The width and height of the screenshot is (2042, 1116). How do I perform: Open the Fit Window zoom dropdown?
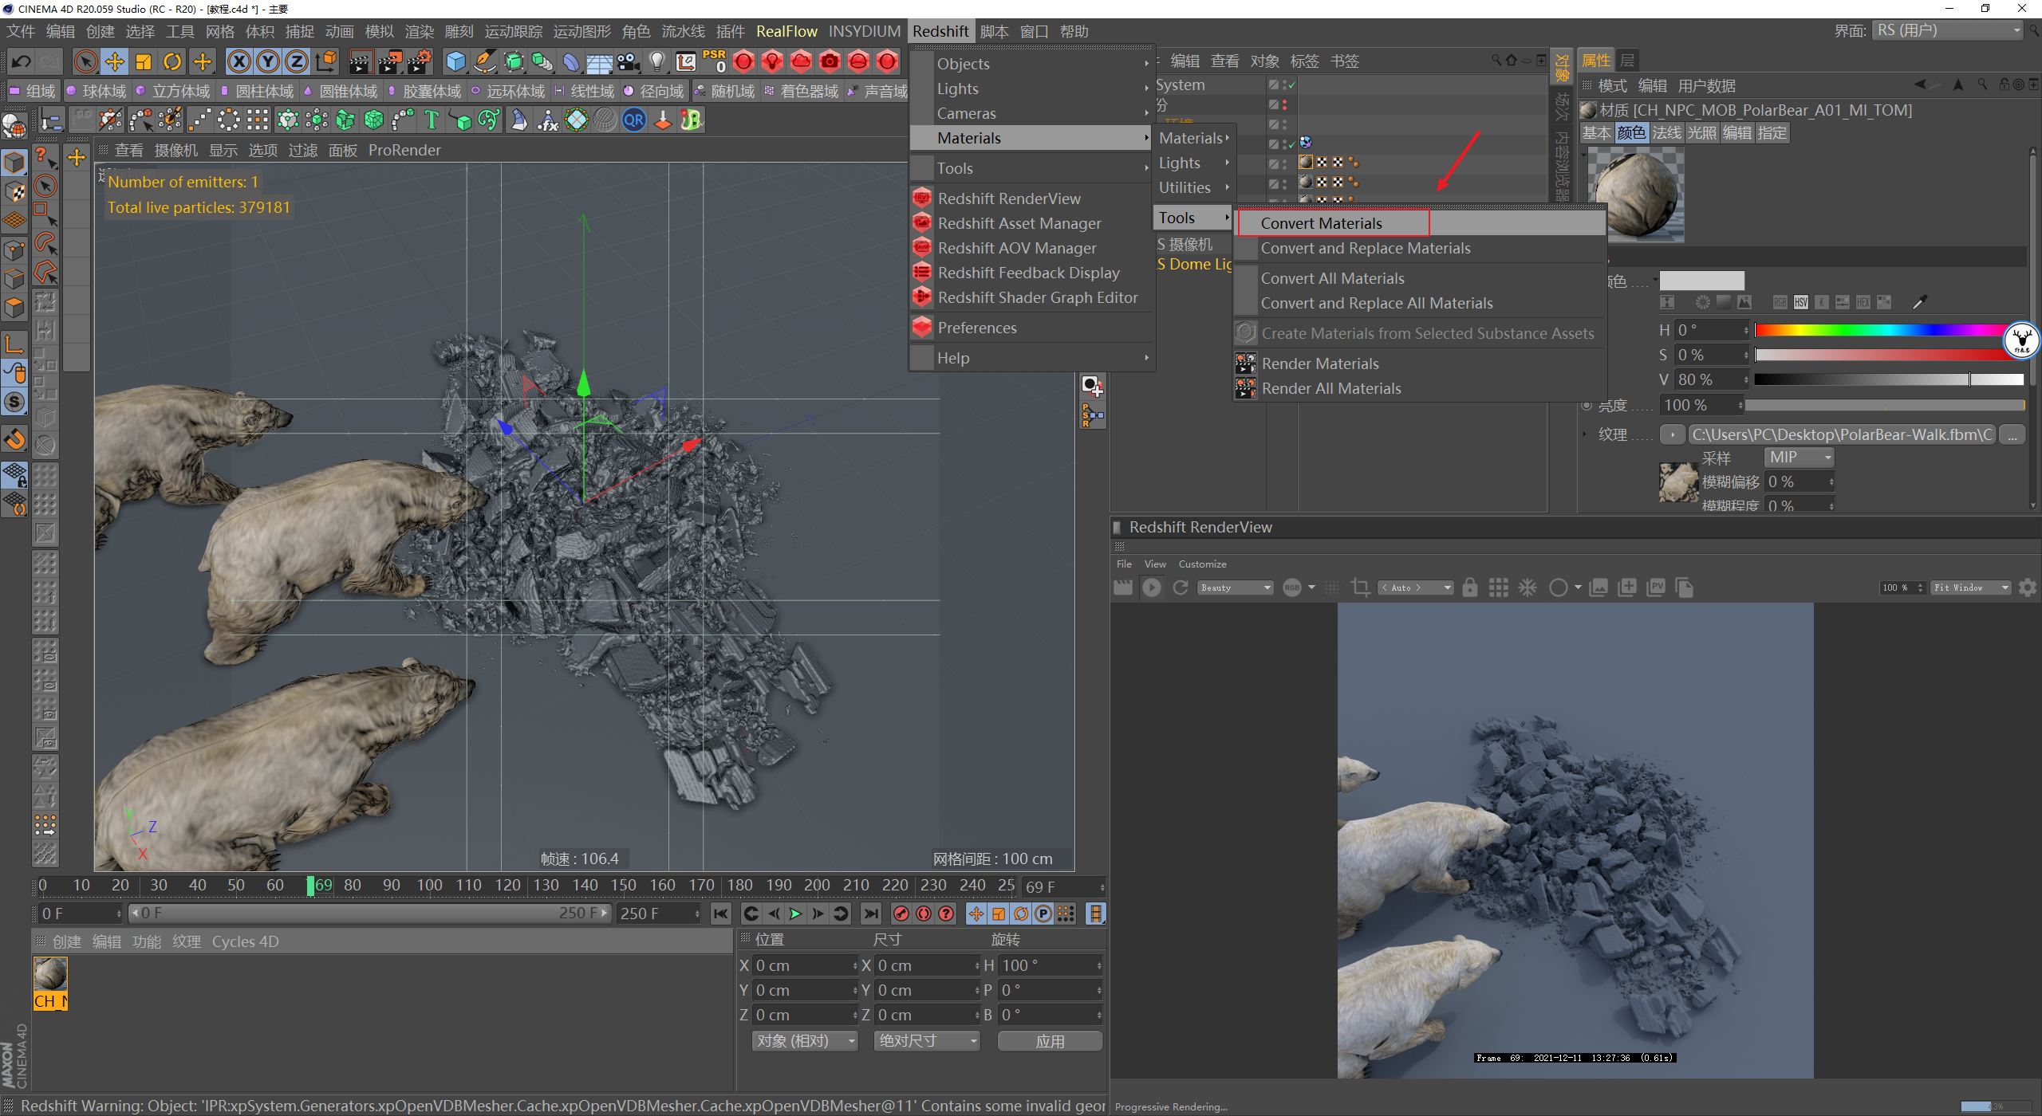point(1969,587)
